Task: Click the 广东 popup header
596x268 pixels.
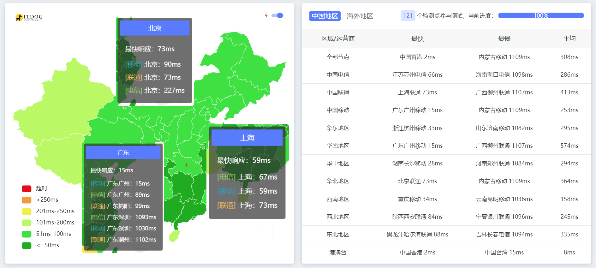Action: (x=123, y=152)
